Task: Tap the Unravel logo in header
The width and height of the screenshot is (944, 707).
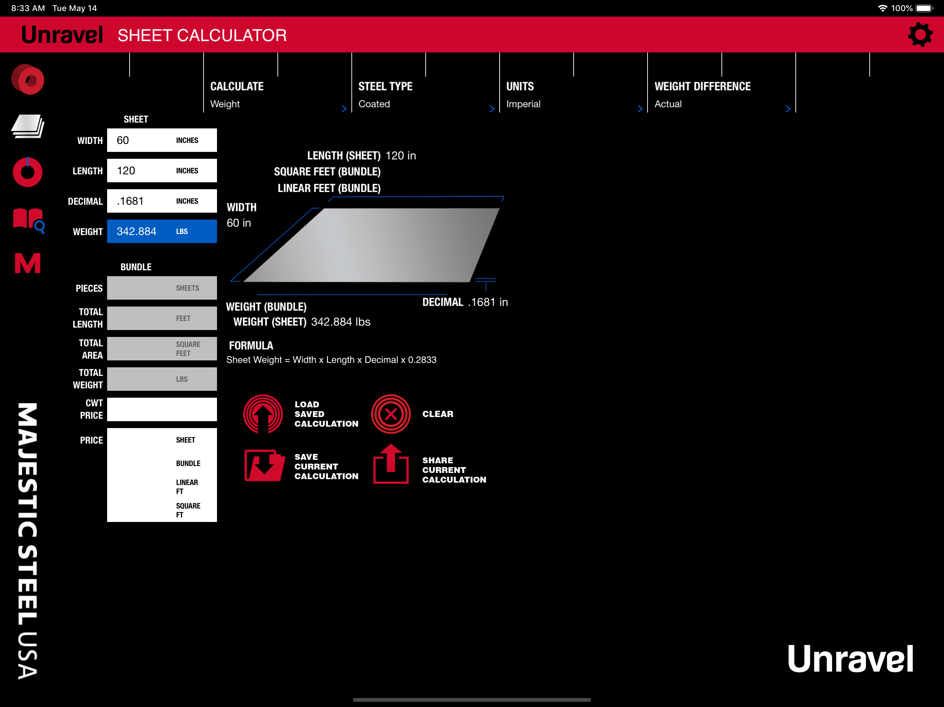Action: tap(62, 35)
